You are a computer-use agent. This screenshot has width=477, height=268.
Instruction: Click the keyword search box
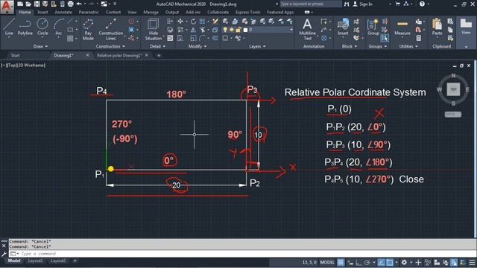311,4
